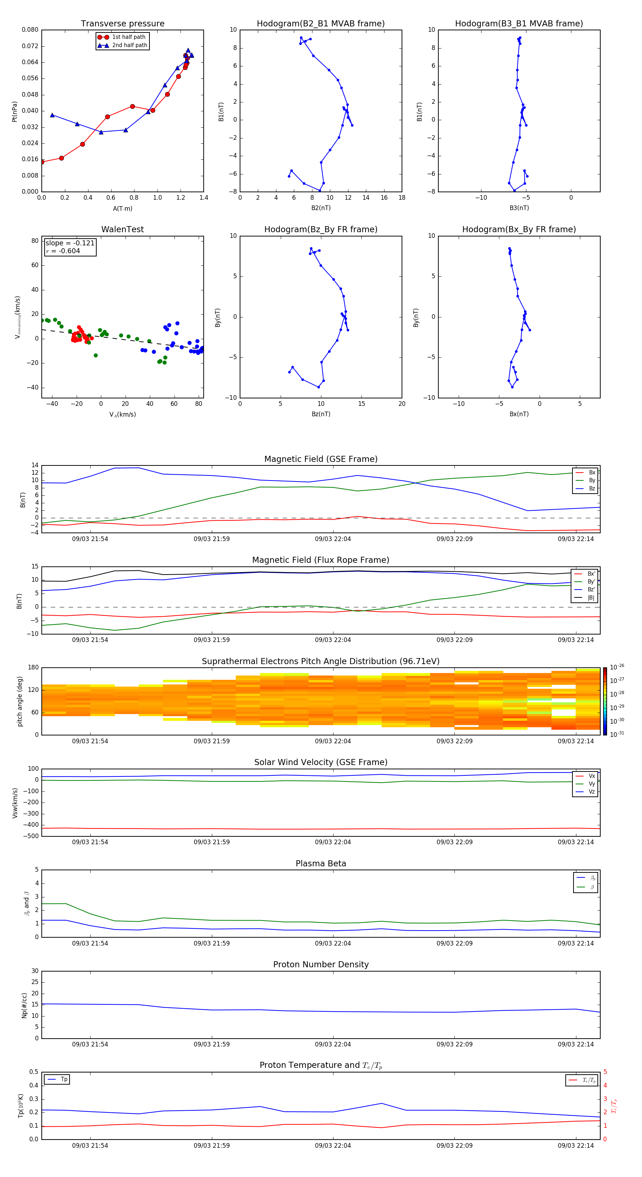Image resolution: width=642 pixels, height=1177 pixels.
Task: Click the 'pitch angle (deg)' axis label
Action: point(20,701)
